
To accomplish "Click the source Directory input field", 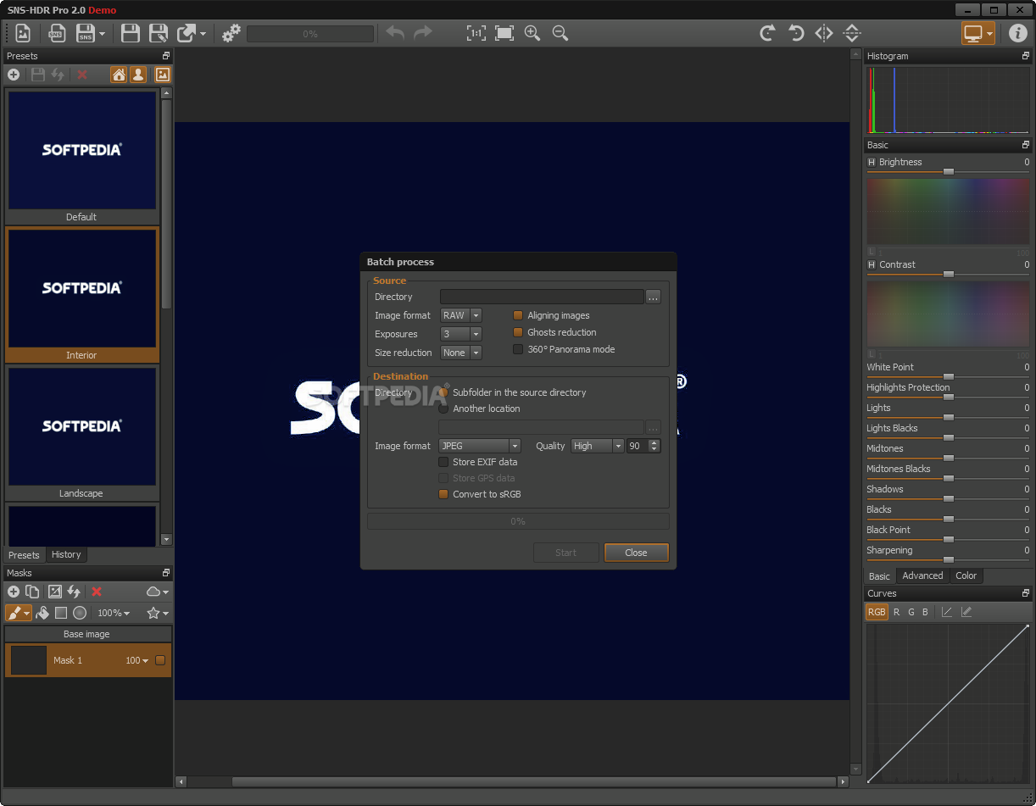I will tap(542, 297).
